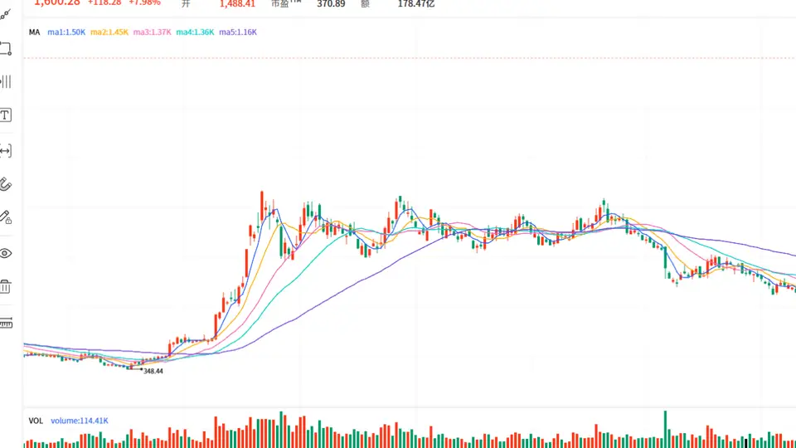Select the ma1:1.50K indicator legend
The image size is (796, 448).
pyautogui.click(x=66, y=32)
